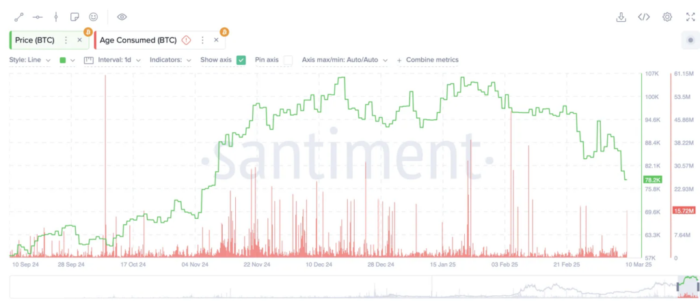Open the Indicators dropdown
The height and width of the screenshot is (302, 700).
pyautogui.click(x=170, y=60)
